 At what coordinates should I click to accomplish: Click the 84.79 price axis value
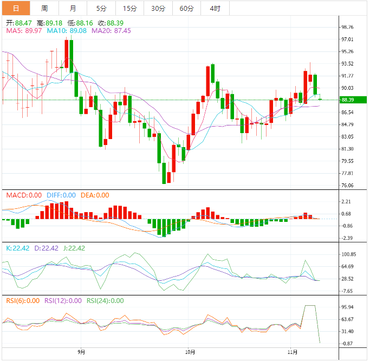click(347, 124)
